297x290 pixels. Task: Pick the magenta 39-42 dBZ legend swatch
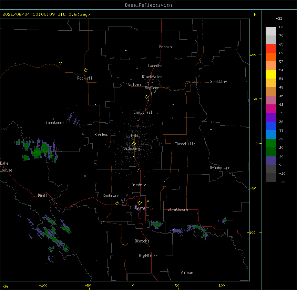coord(271,108)
